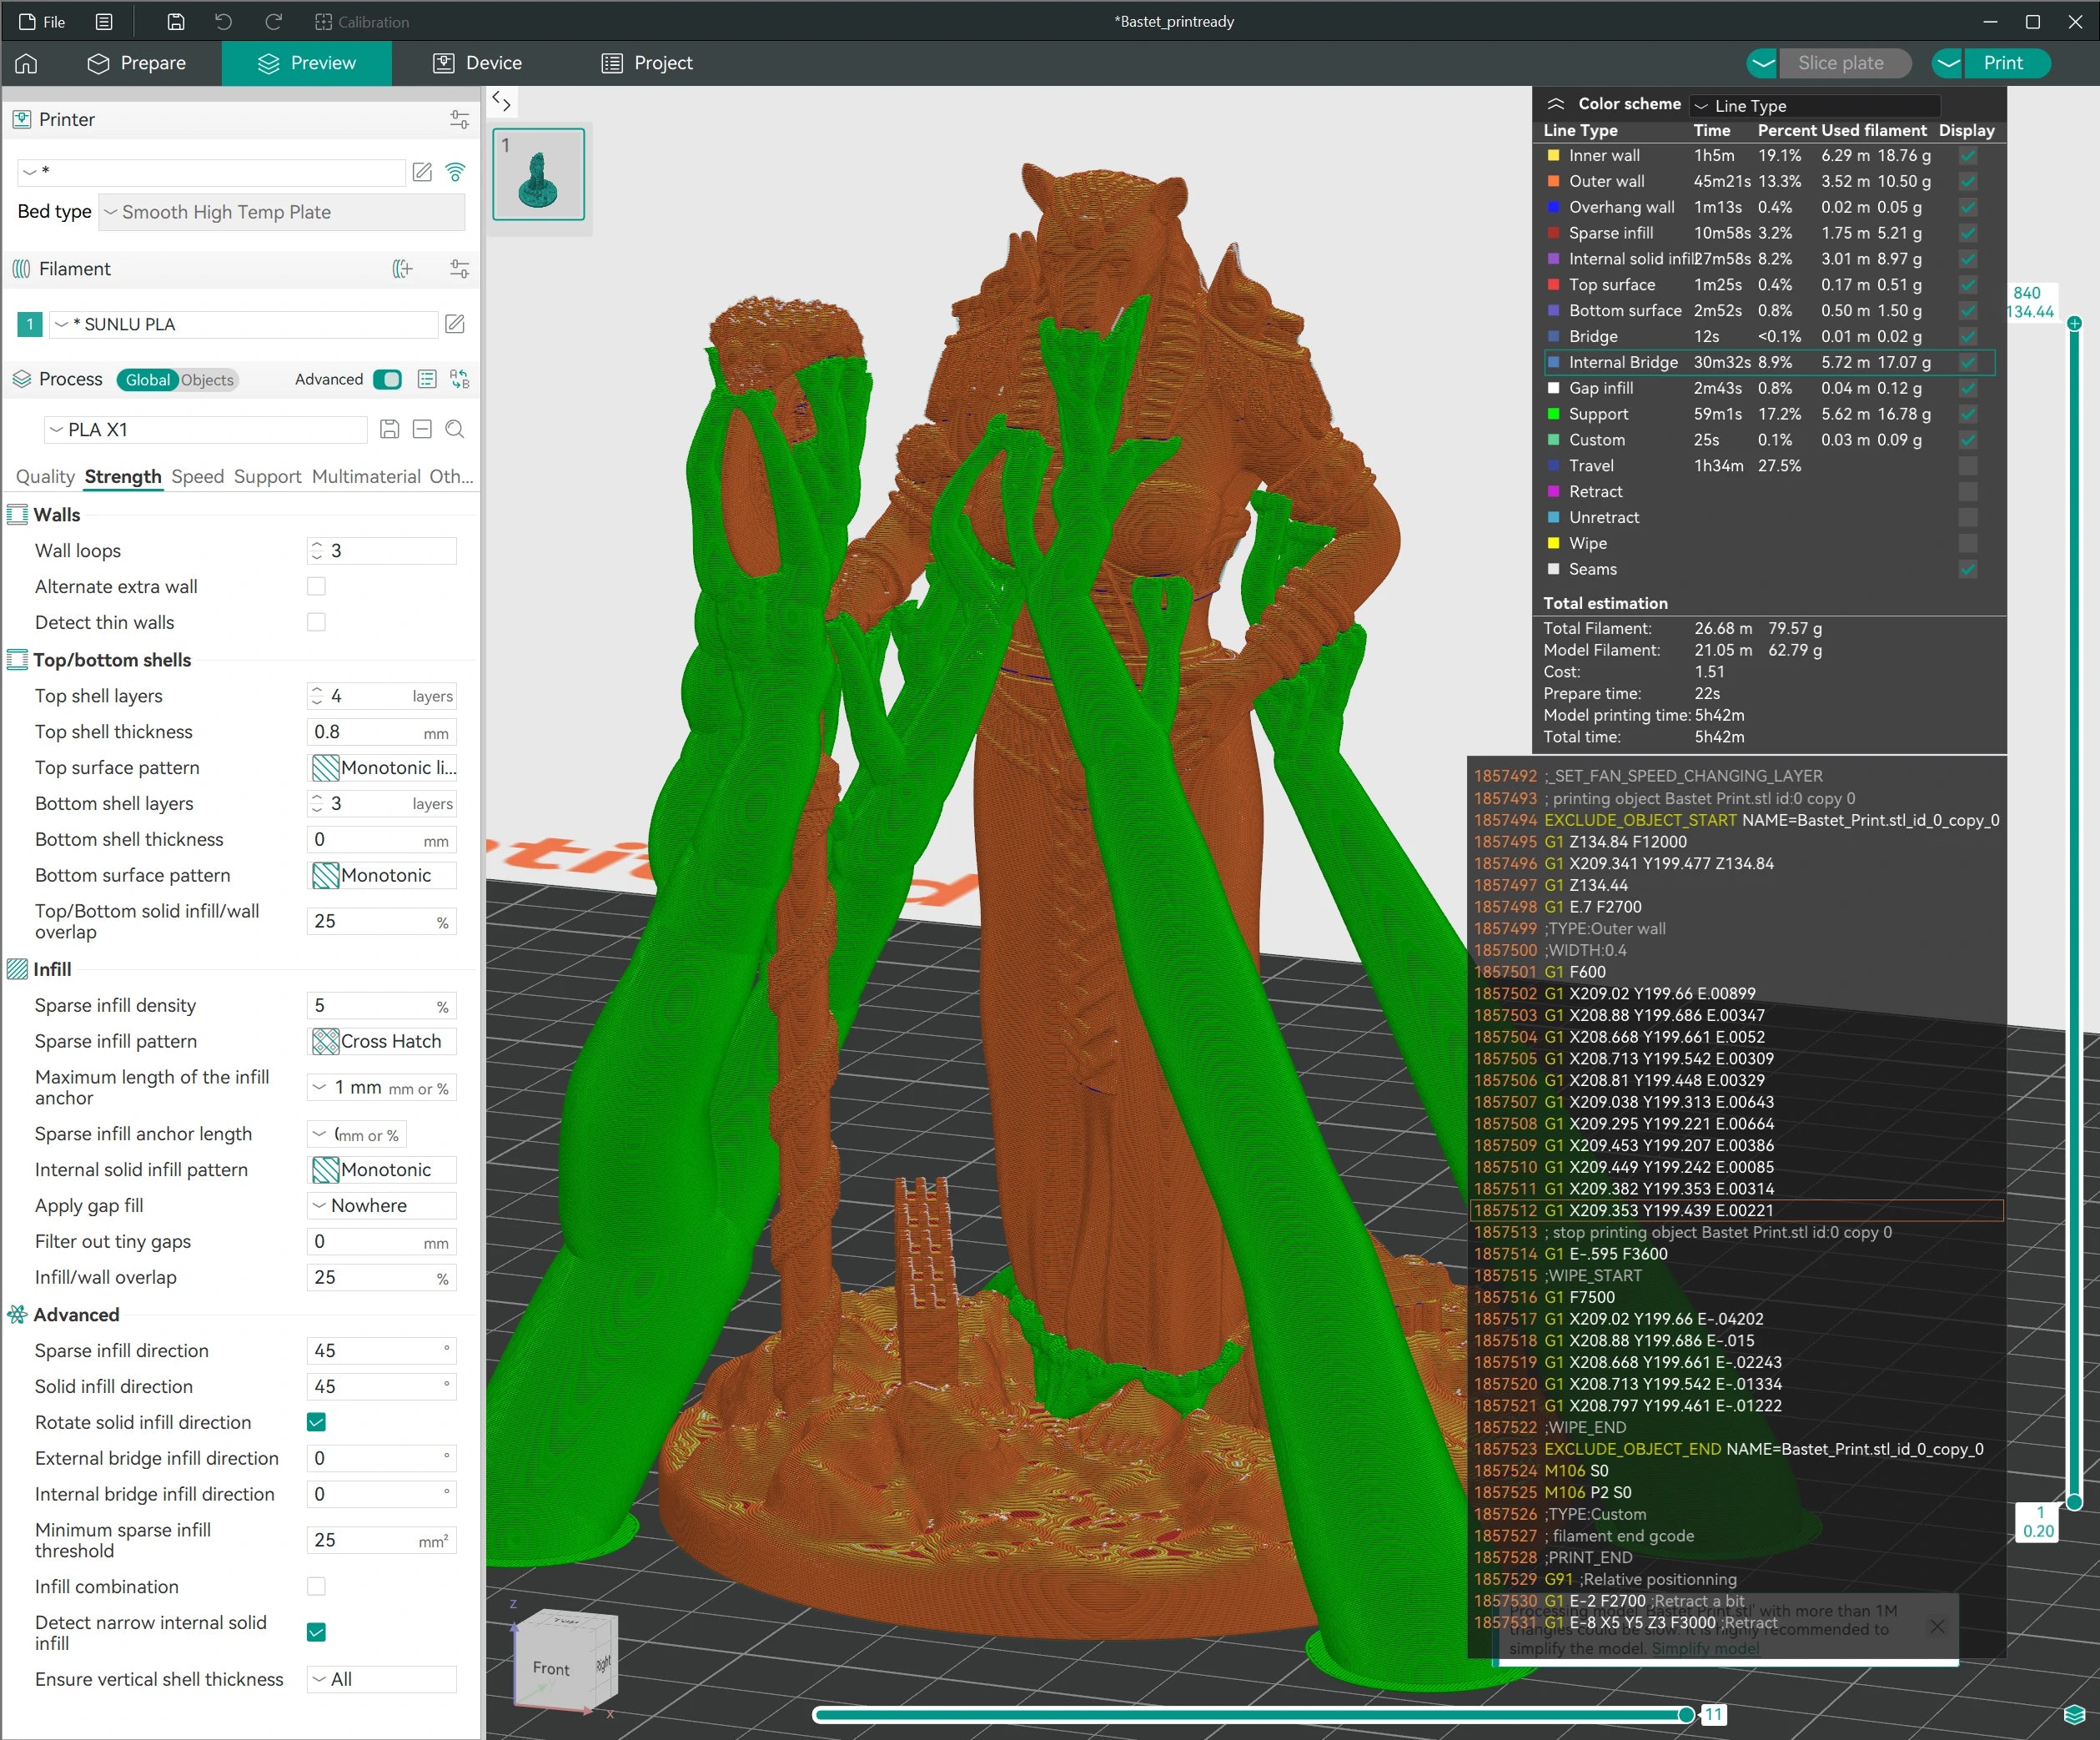This screenshot has height=1740, width=2100.
Task: Edit the SUNLU PLA filament preset
Action: [455, 324]
